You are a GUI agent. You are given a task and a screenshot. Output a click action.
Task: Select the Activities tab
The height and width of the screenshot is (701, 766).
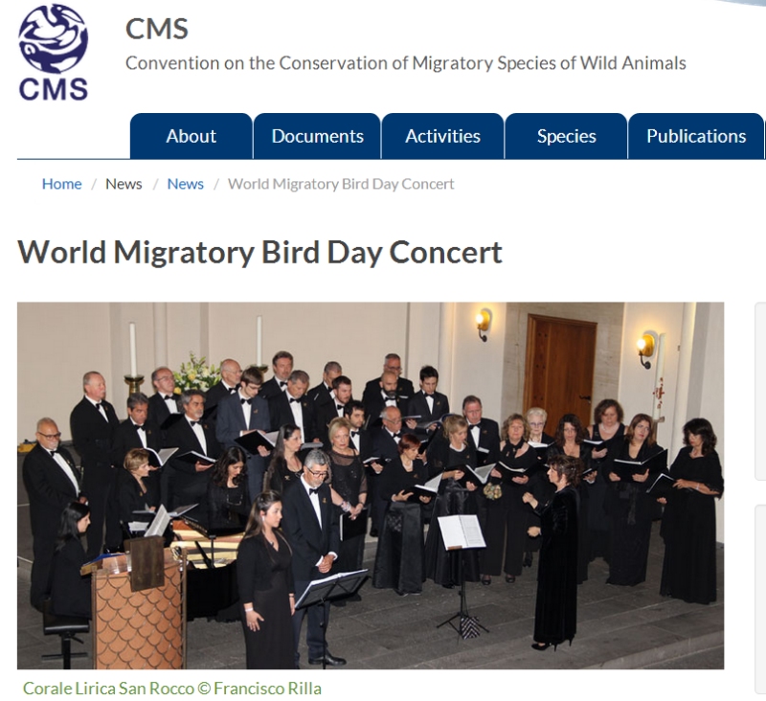pos(442,136)
